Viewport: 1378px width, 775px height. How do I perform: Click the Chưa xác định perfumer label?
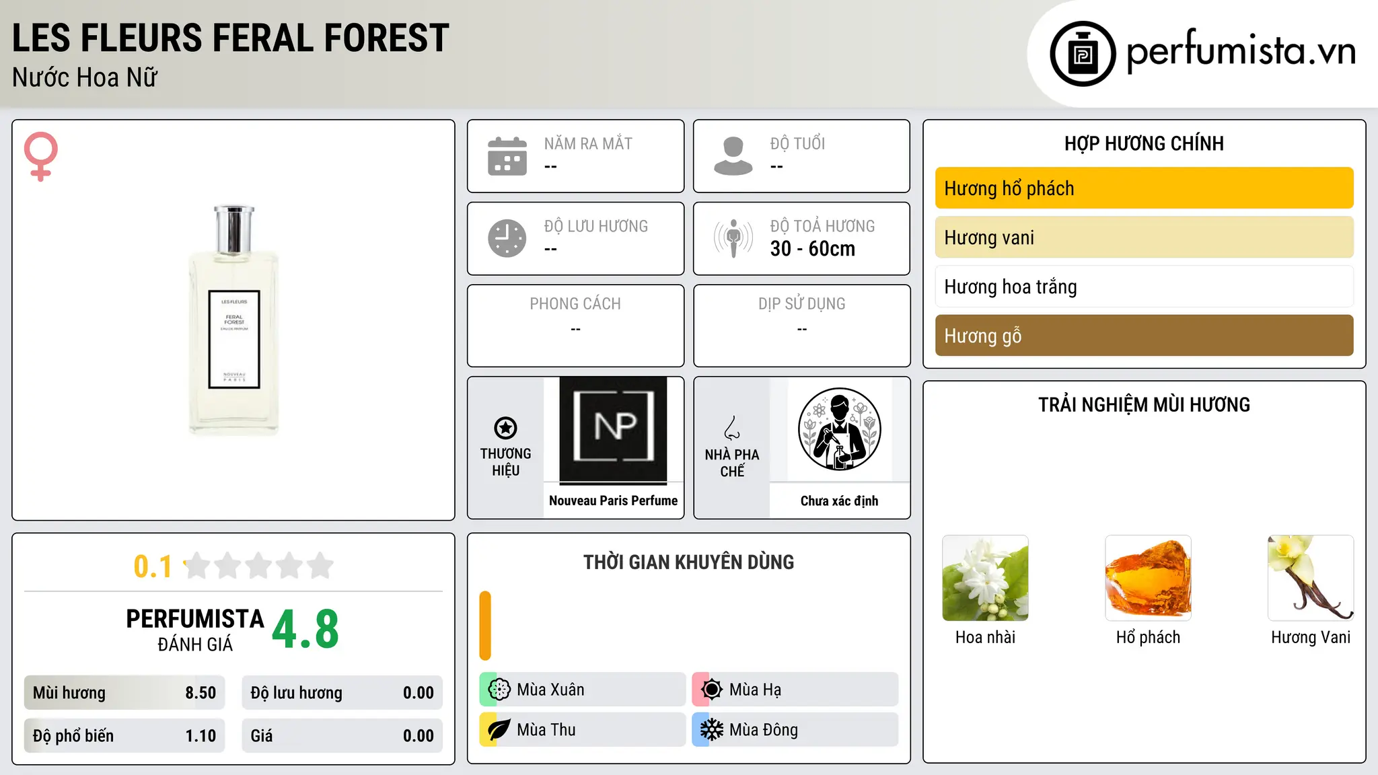point(839,501)
